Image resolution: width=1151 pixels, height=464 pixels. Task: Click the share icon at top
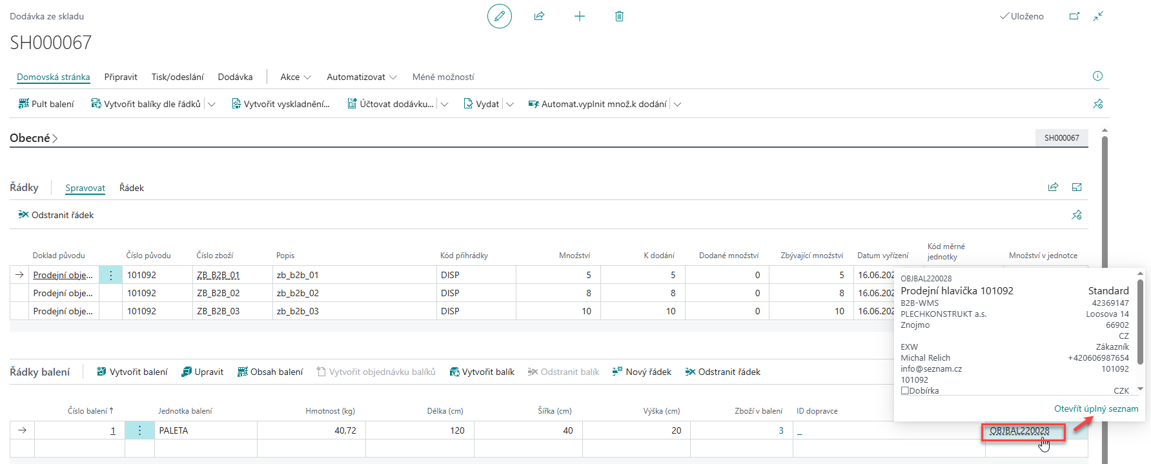point(539,16)
